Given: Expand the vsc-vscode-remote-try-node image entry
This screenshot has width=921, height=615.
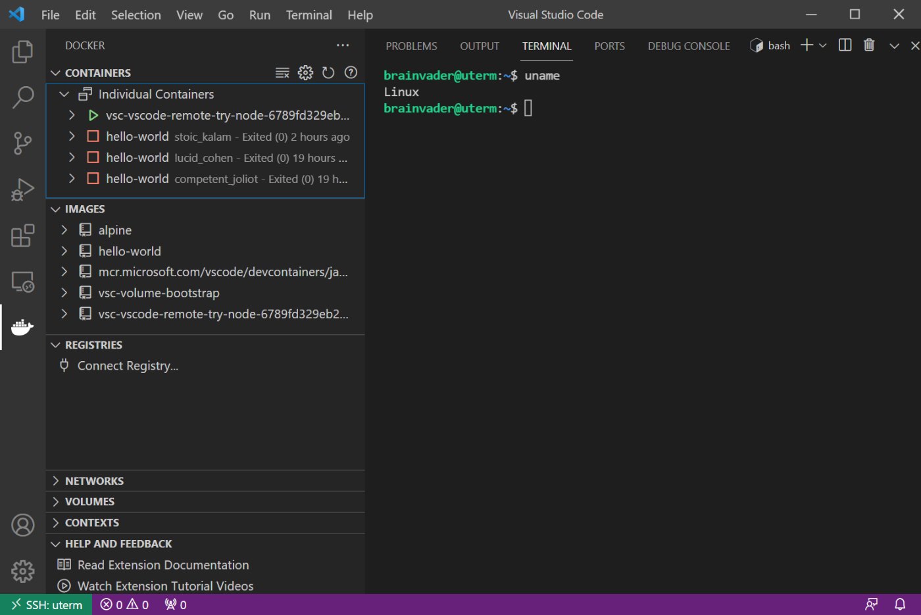Looking at the screenshot, I should click(x=64, y=314).
